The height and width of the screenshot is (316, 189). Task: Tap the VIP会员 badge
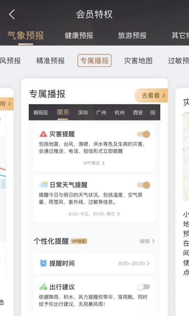coord(79,241)
